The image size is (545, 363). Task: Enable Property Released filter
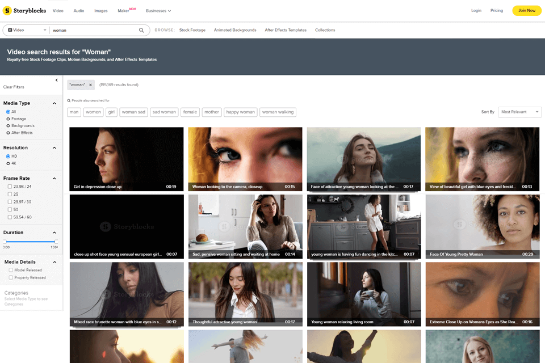(x=11, y=277)
